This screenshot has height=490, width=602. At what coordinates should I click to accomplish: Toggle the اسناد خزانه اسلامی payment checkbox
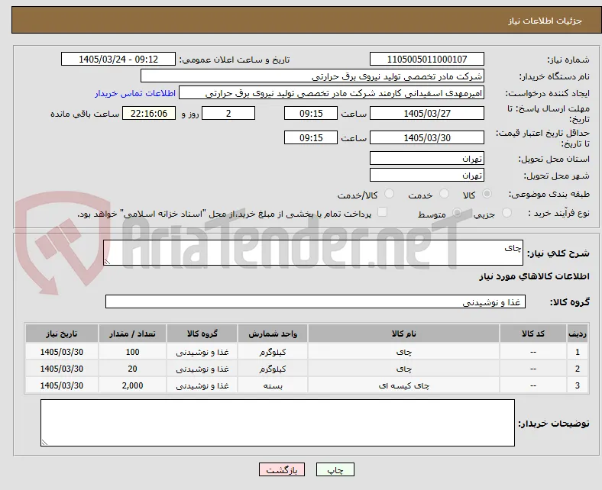pos(383,212)
